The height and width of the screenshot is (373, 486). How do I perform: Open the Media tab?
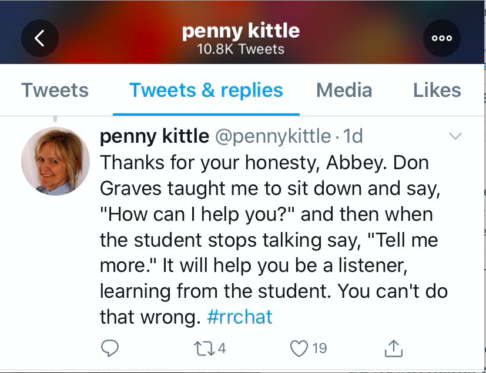click(344, 90)
